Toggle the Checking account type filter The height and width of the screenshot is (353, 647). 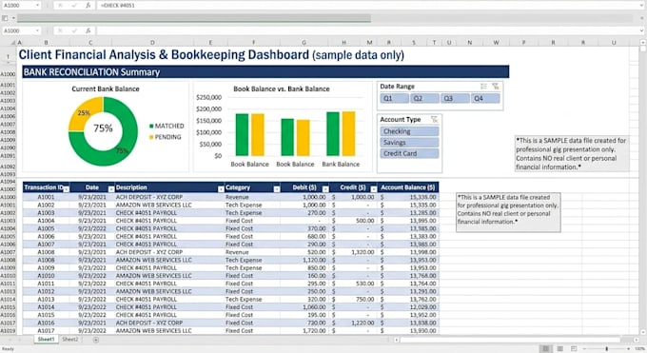pos(409,131)
